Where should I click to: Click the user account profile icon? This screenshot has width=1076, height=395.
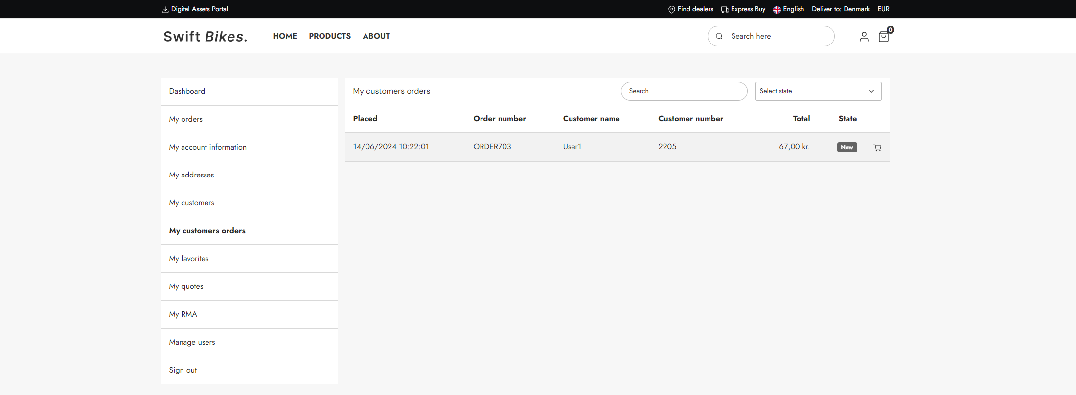point(864,37)
